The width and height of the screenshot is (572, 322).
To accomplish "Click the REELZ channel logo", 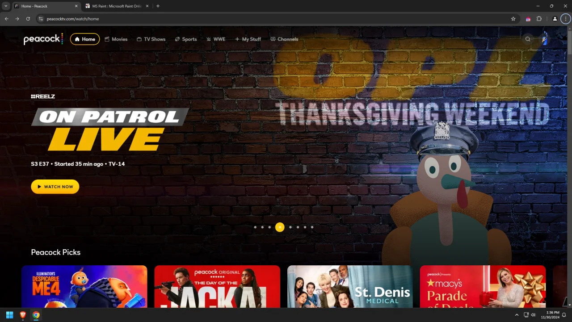I will click(43, 96).
